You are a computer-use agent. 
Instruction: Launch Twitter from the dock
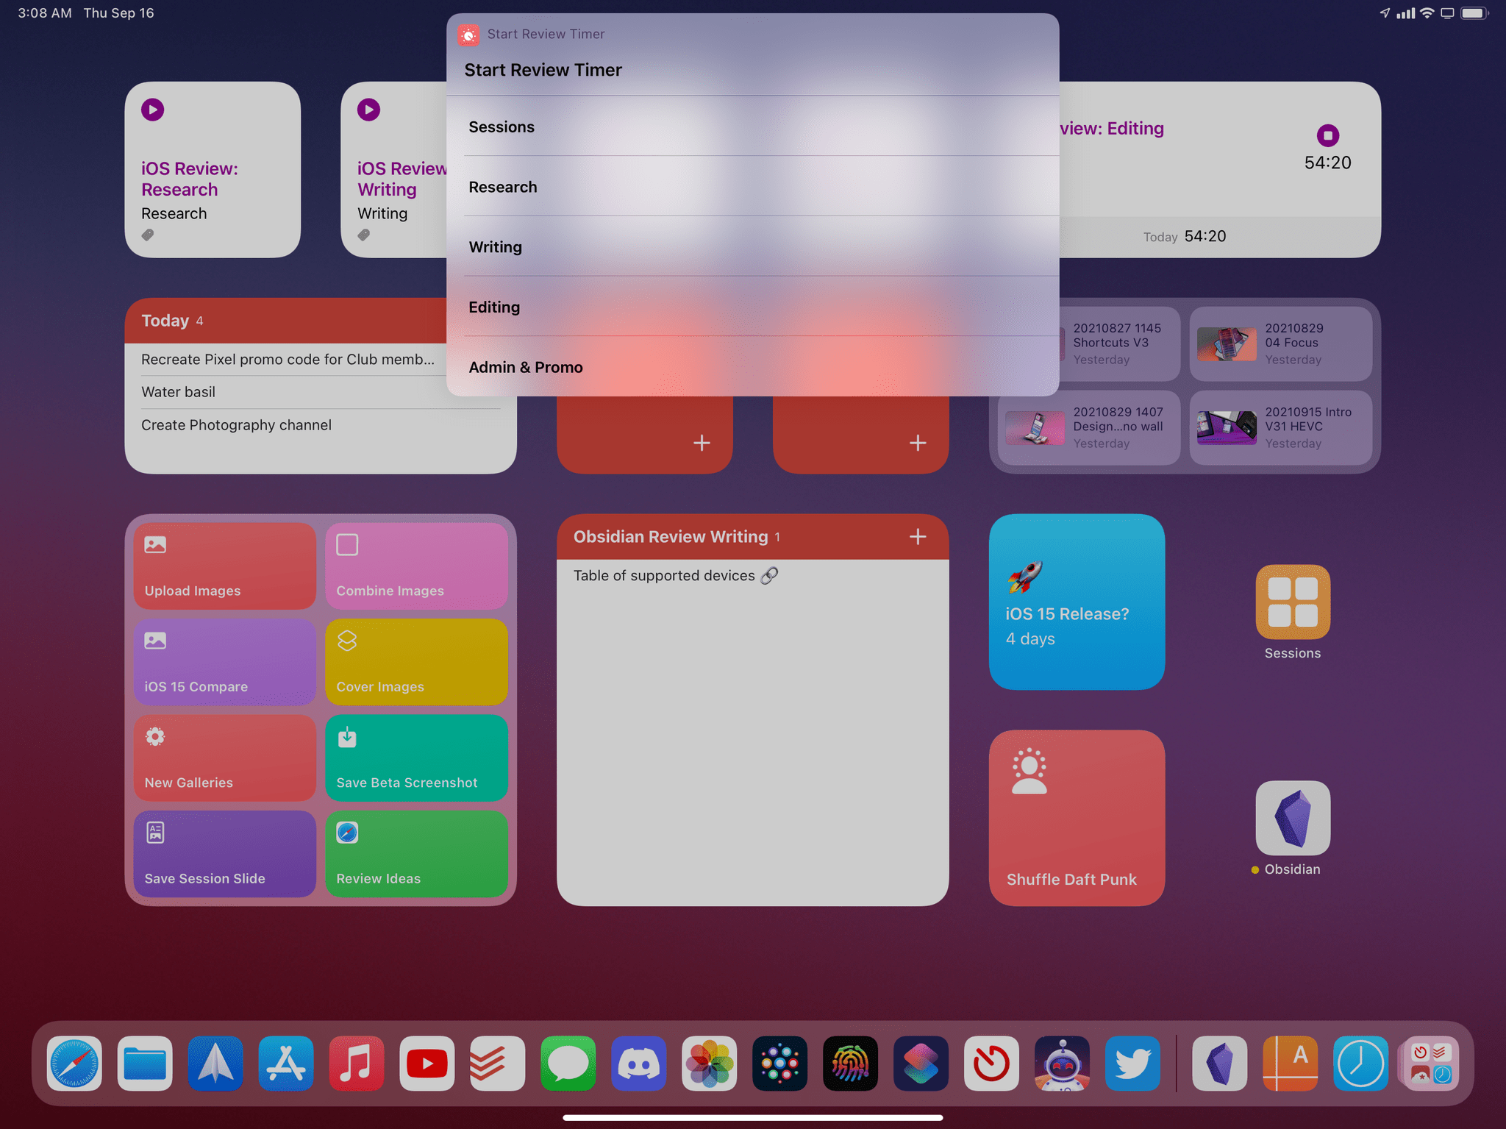1133,1063
